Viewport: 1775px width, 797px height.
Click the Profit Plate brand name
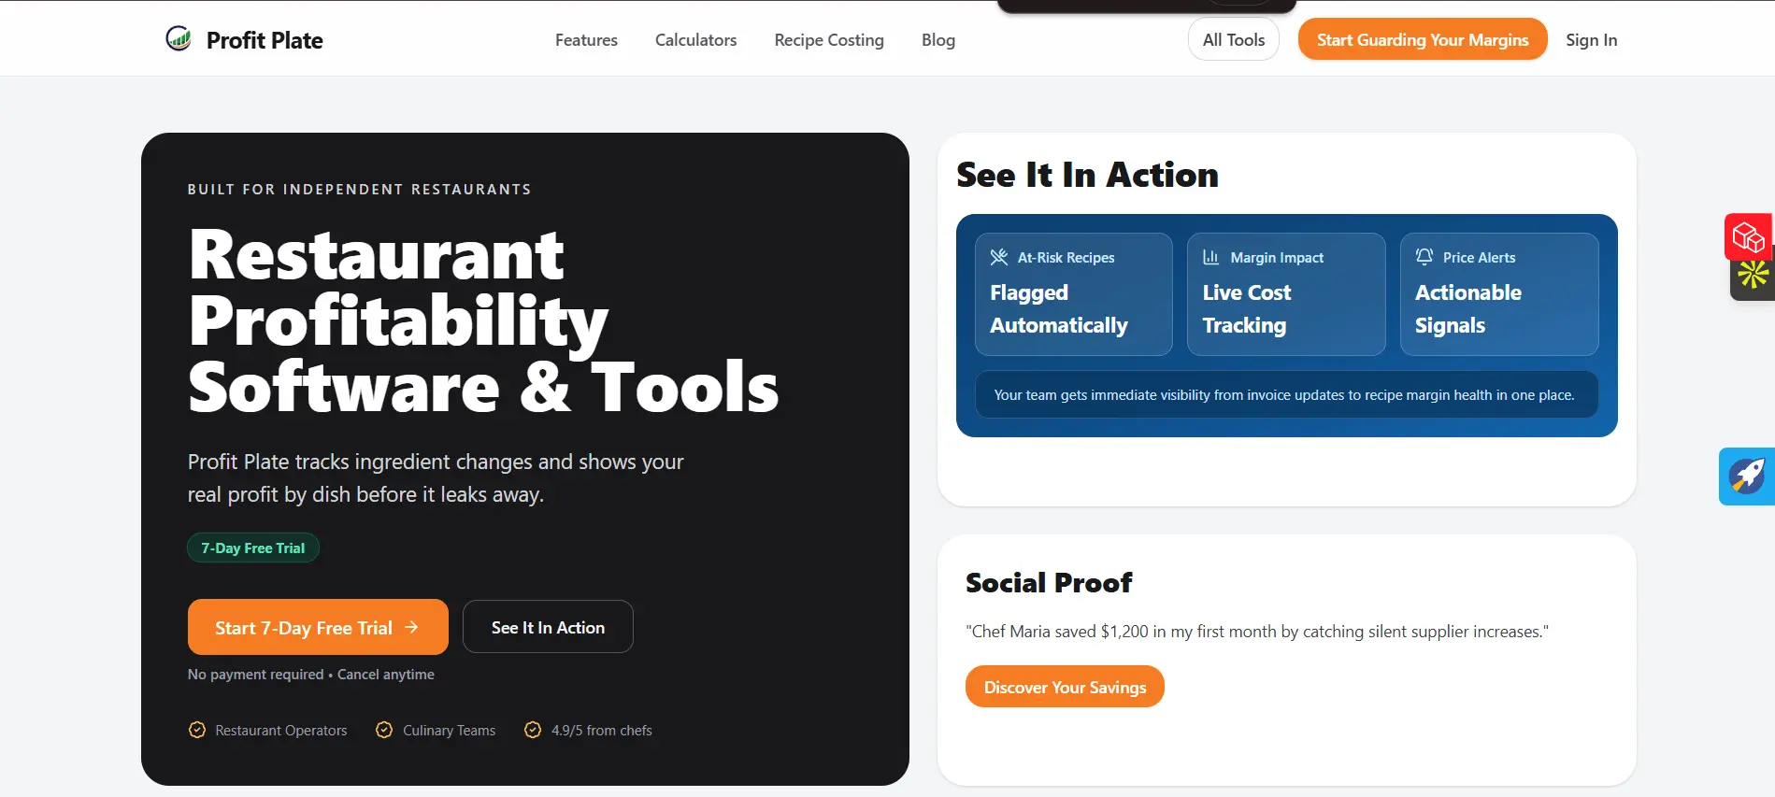coord(265,40)
